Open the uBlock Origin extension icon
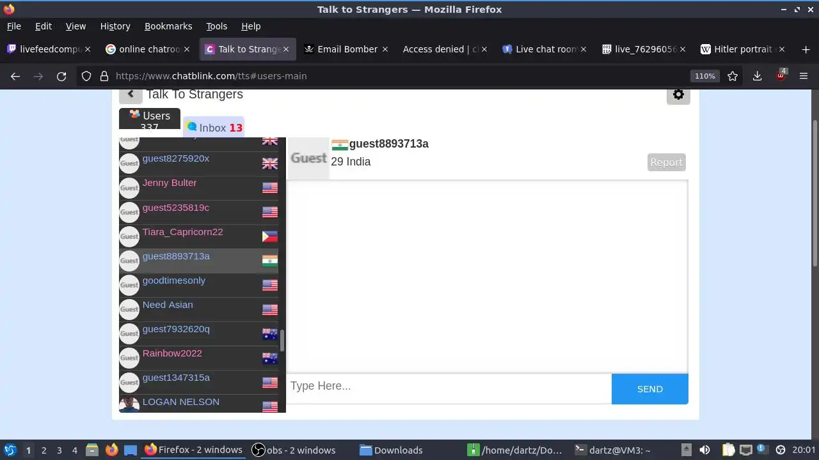 click(781, 75)
